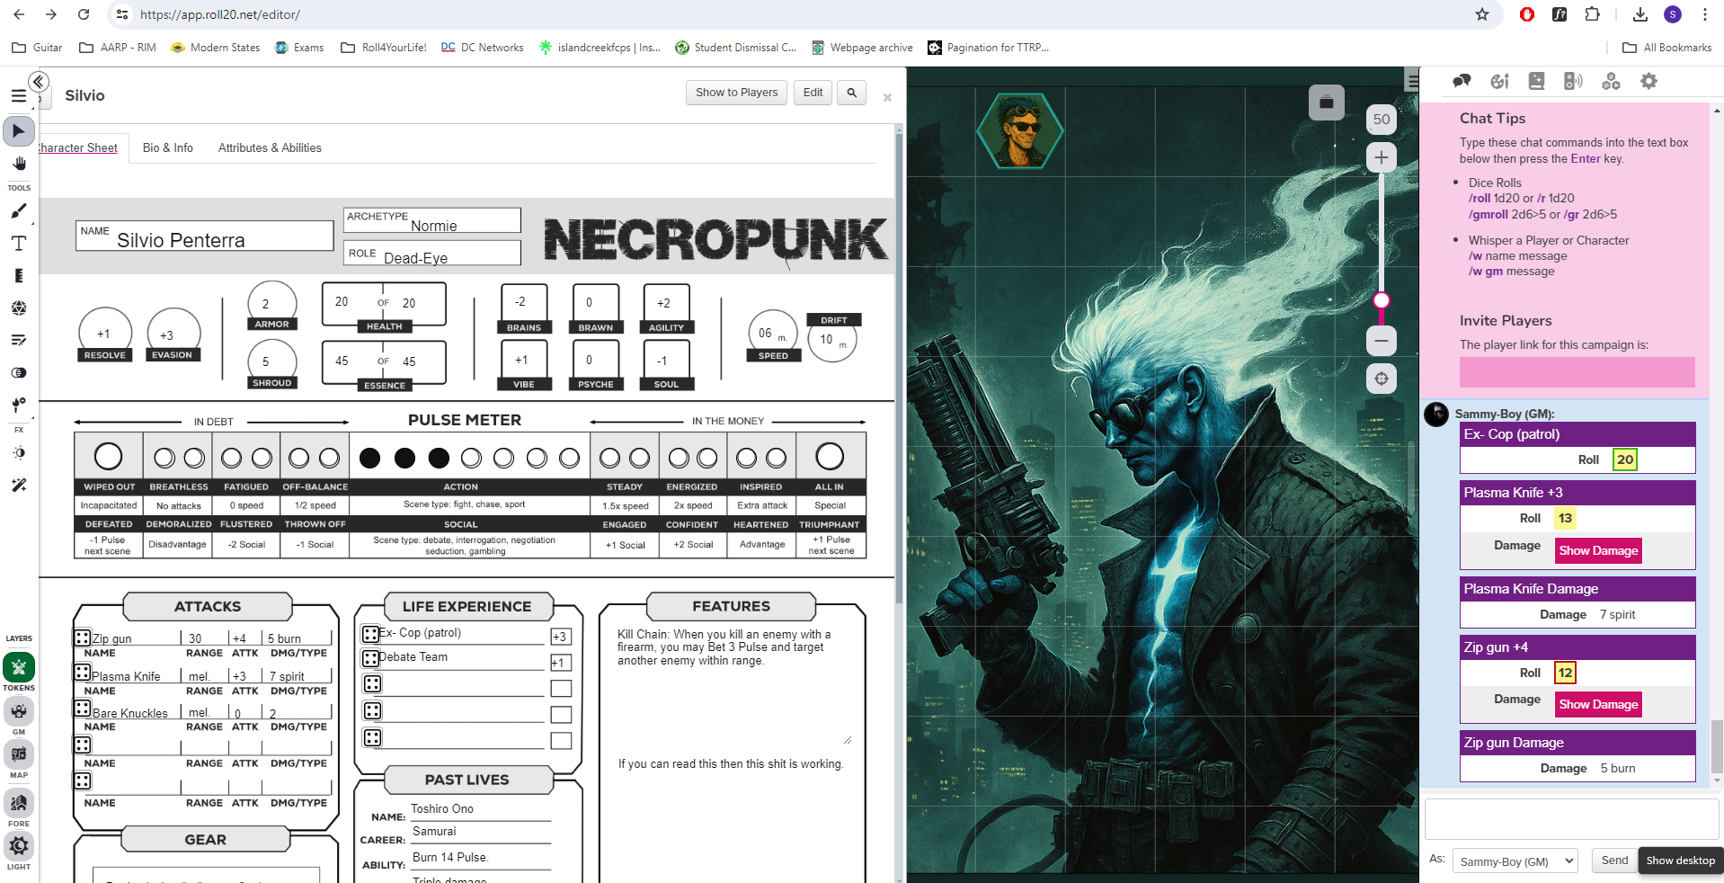Select the magic wand FX tool

pos(19,486)
